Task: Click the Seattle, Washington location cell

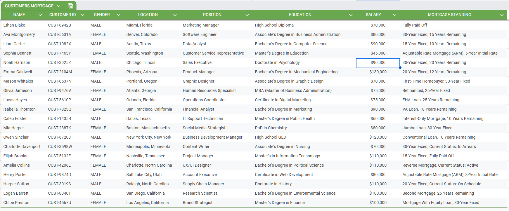Action: click(x=145, y=53)
